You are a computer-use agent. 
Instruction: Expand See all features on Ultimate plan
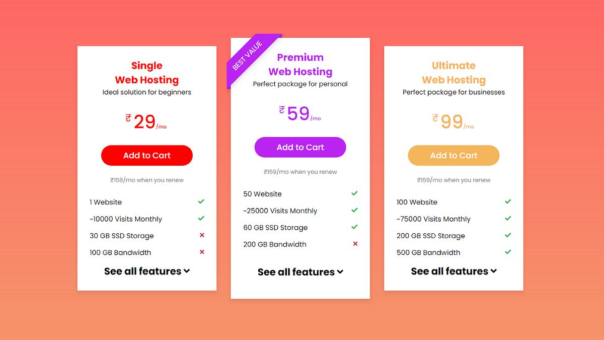click(454, 271)
